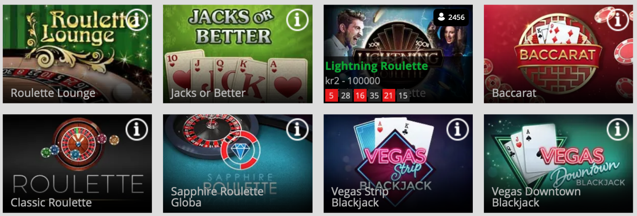Open the Vegas Strip Blackjack tile
The height and width of the screenshot is (216, 637).
click(x=398, y=163)
